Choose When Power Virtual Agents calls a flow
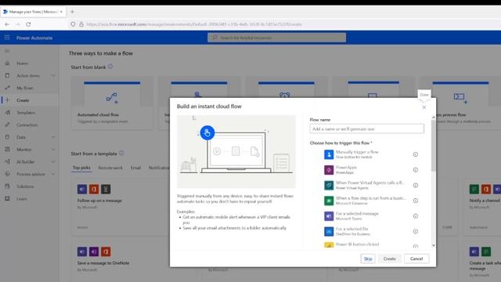501x282 pixels. click(x=364, y=185)
